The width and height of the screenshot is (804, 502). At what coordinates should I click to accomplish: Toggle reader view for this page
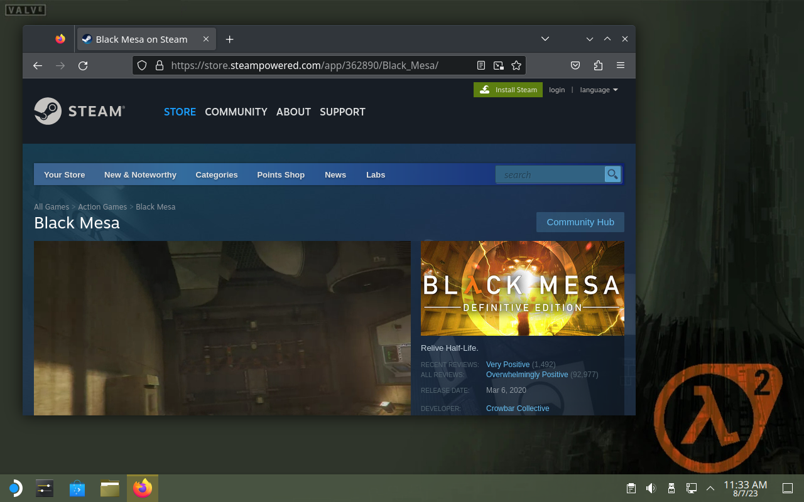tap(481, 65)
